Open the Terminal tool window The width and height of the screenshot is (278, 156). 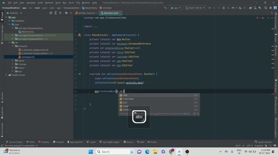58,142
